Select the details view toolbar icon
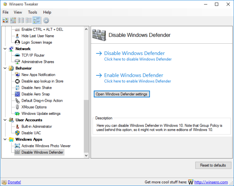 click(x=28, y=20)
